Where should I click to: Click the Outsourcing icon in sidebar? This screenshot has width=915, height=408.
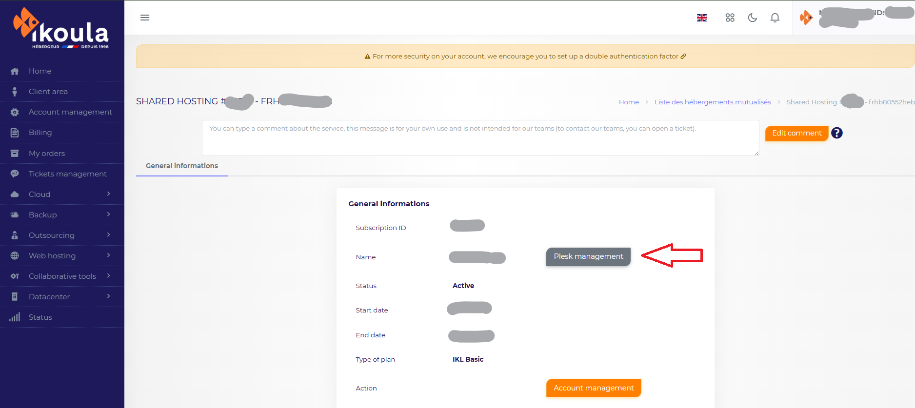tap(15, 235)
